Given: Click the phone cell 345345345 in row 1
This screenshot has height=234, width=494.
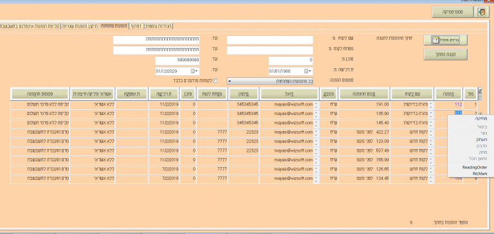Looking at the screenshot, I should click(244, 105).
